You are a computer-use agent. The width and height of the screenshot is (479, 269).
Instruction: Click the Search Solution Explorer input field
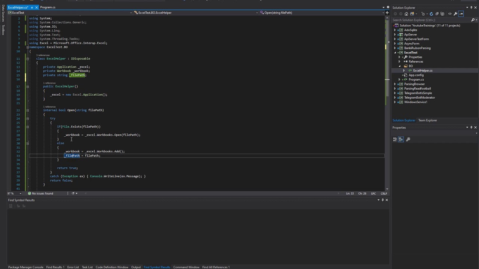431,20
